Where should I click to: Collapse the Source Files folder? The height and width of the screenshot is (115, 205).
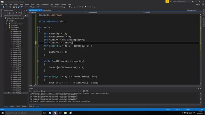click(7, 30)
